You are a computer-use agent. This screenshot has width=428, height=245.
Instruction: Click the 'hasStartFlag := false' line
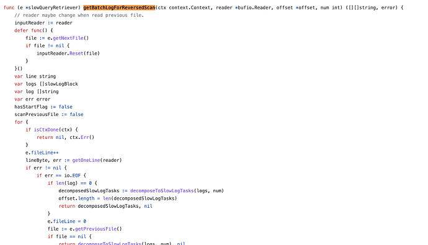[43, 107]
